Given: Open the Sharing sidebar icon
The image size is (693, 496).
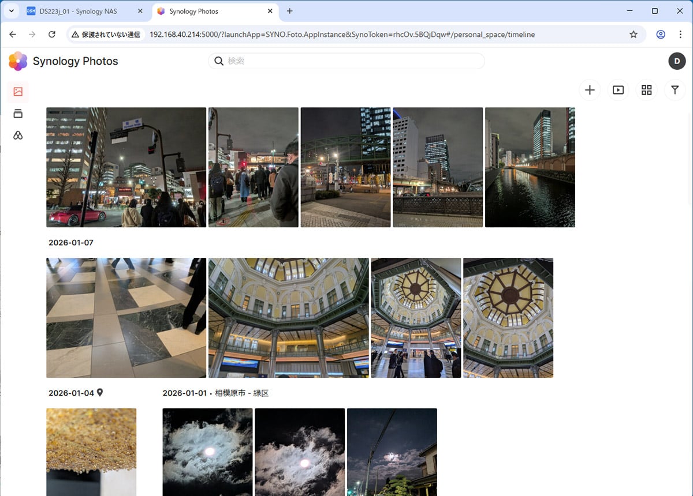Looking at the screenshot, I should coord(18,136).
